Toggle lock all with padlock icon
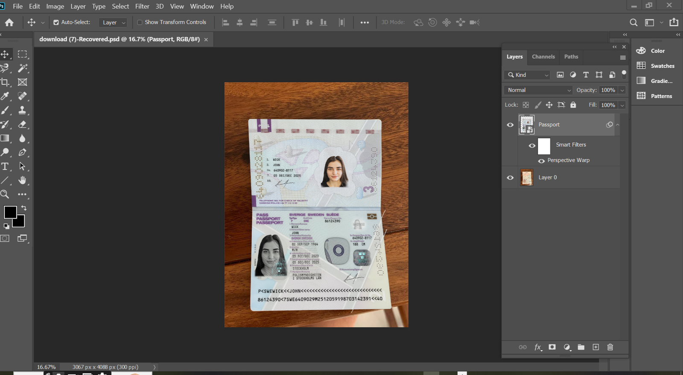683x375 pixels. pyautogui.click(x=573, y=105)
